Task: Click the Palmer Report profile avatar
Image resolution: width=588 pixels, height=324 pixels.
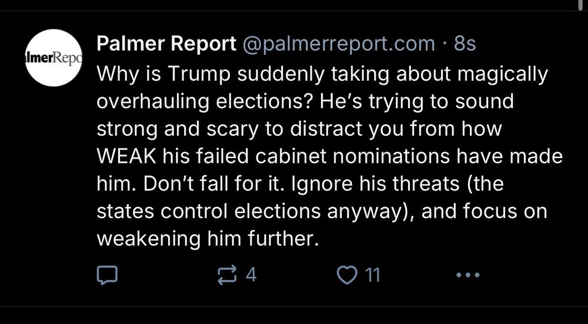Action: [x=53, y=58]
